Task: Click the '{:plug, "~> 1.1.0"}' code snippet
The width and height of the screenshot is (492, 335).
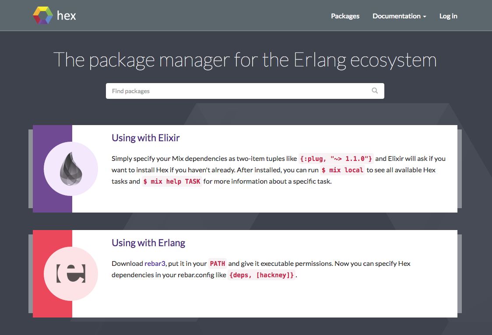Action: [336, 159]
